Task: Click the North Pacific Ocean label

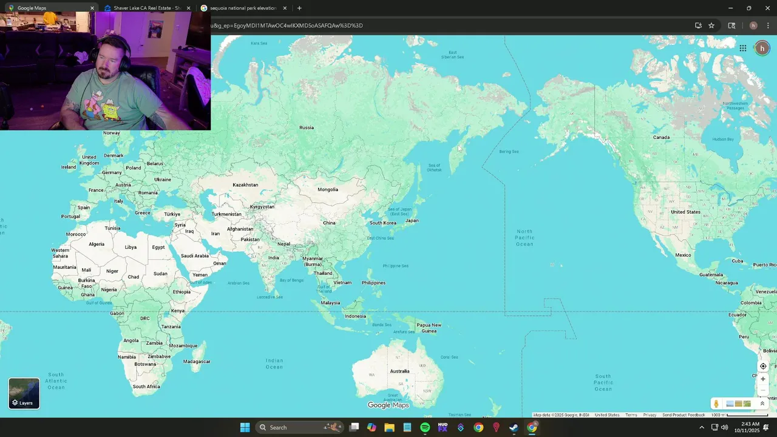Action: pos(524,237)
